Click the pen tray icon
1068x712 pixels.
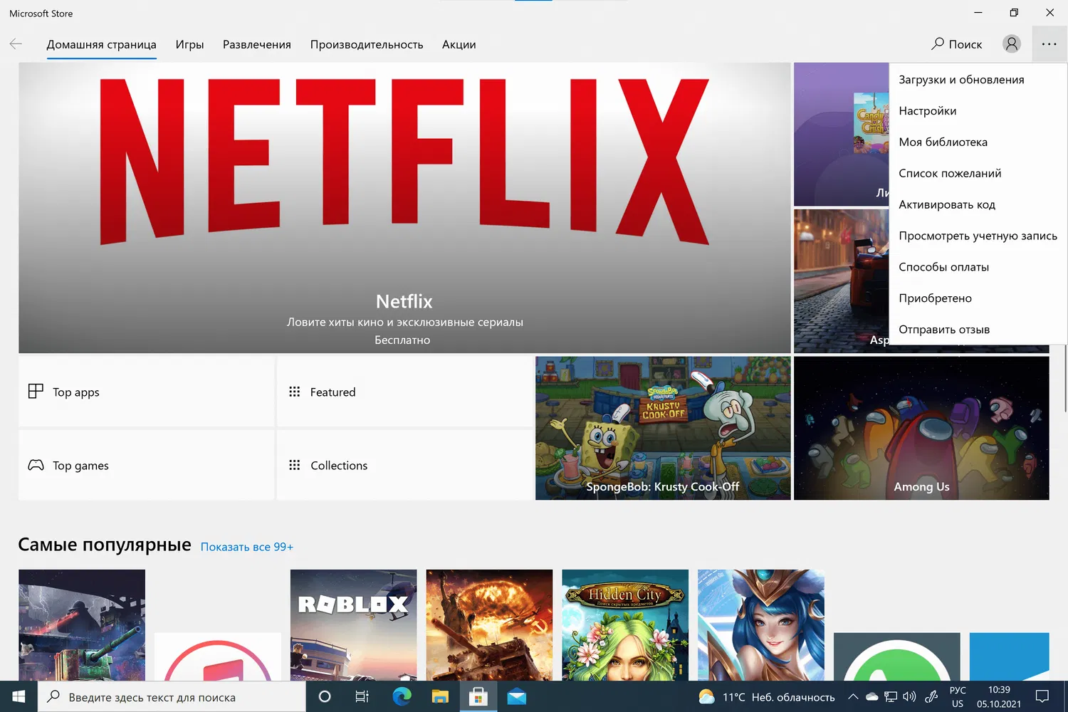(x=931, y=697)
